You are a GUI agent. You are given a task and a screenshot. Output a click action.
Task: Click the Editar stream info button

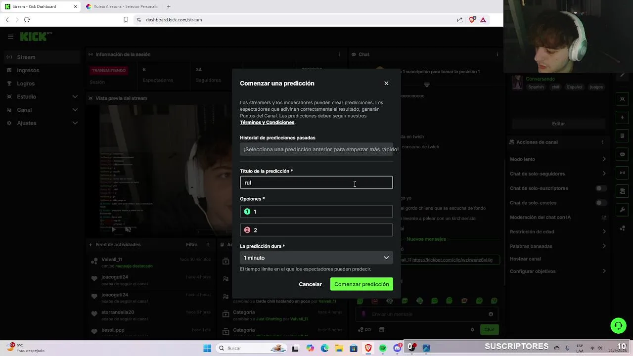558,124
